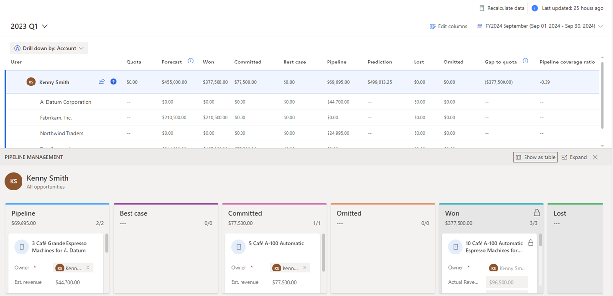The image size is (613, 296).
Task: Select the Northwind Traders account row
Action: click(x=62, y=133)
